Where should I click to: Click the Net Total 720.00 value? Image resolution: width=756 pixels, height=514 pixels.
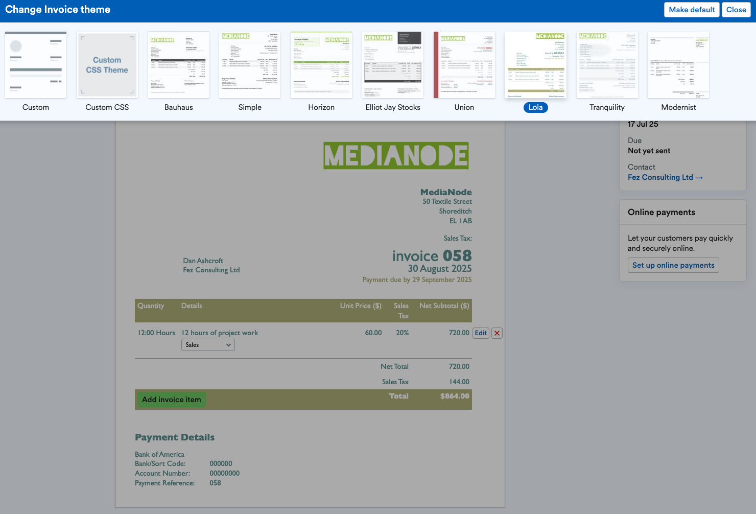[x=459, y=366]
